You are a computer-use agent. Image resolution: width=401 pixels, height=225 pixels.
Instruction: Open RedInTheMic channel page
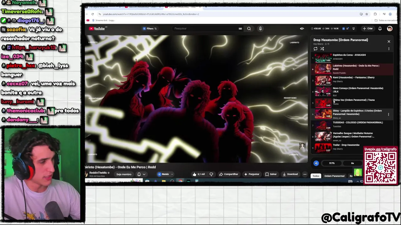coord(98,173)
